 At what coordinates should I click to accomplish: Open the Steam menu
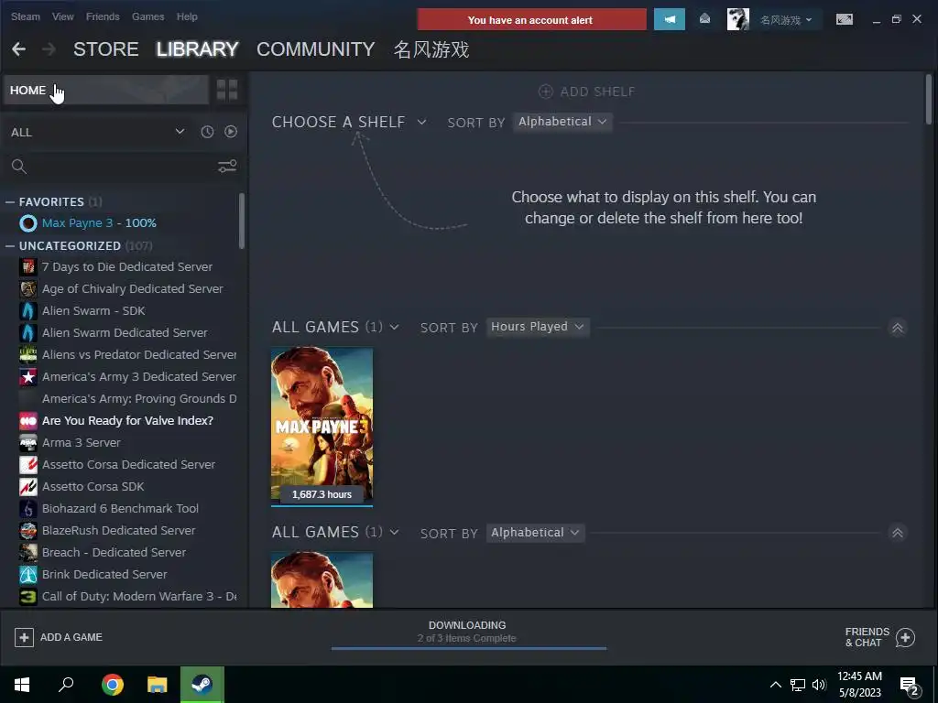(x=25, y=16)
